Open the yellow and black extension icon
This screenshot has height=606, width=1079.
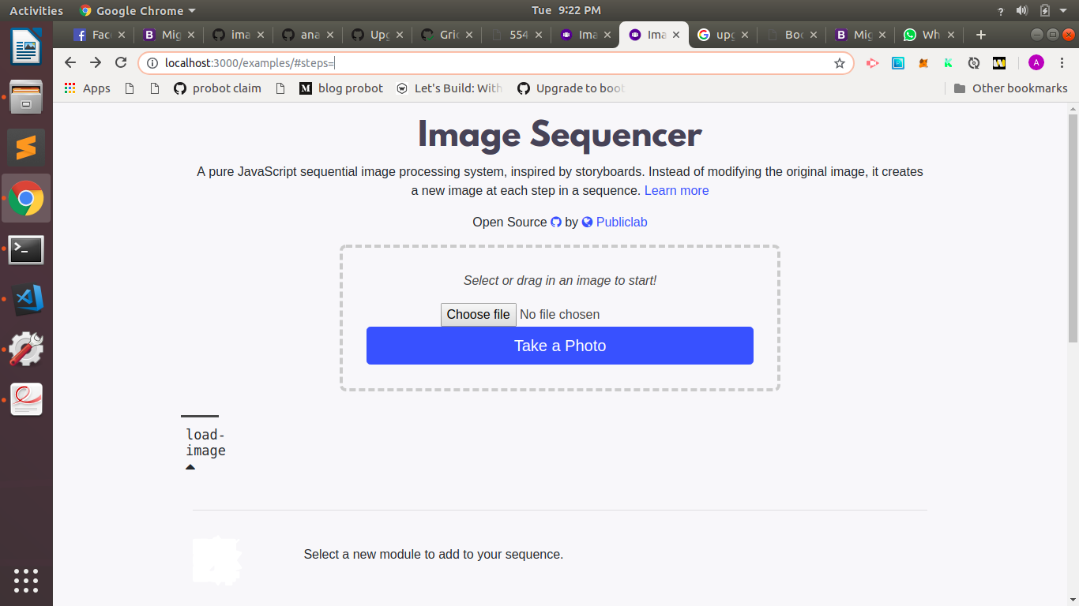pyautogui.click(x=999, y=63)
